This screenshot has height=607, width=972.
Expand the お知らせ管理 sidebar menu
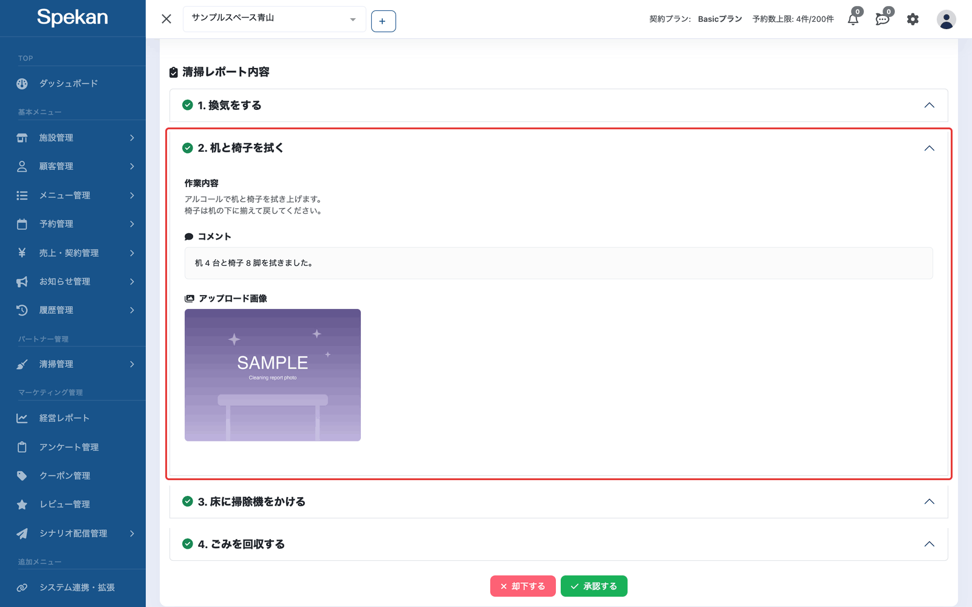pos(73,282)
